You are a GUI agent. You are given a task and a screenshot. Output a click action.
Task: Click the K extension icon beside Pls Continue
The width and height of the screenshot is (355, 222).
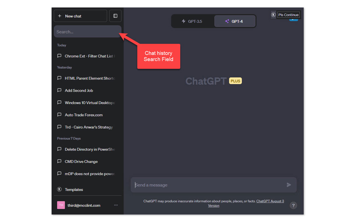pos(273,15)
